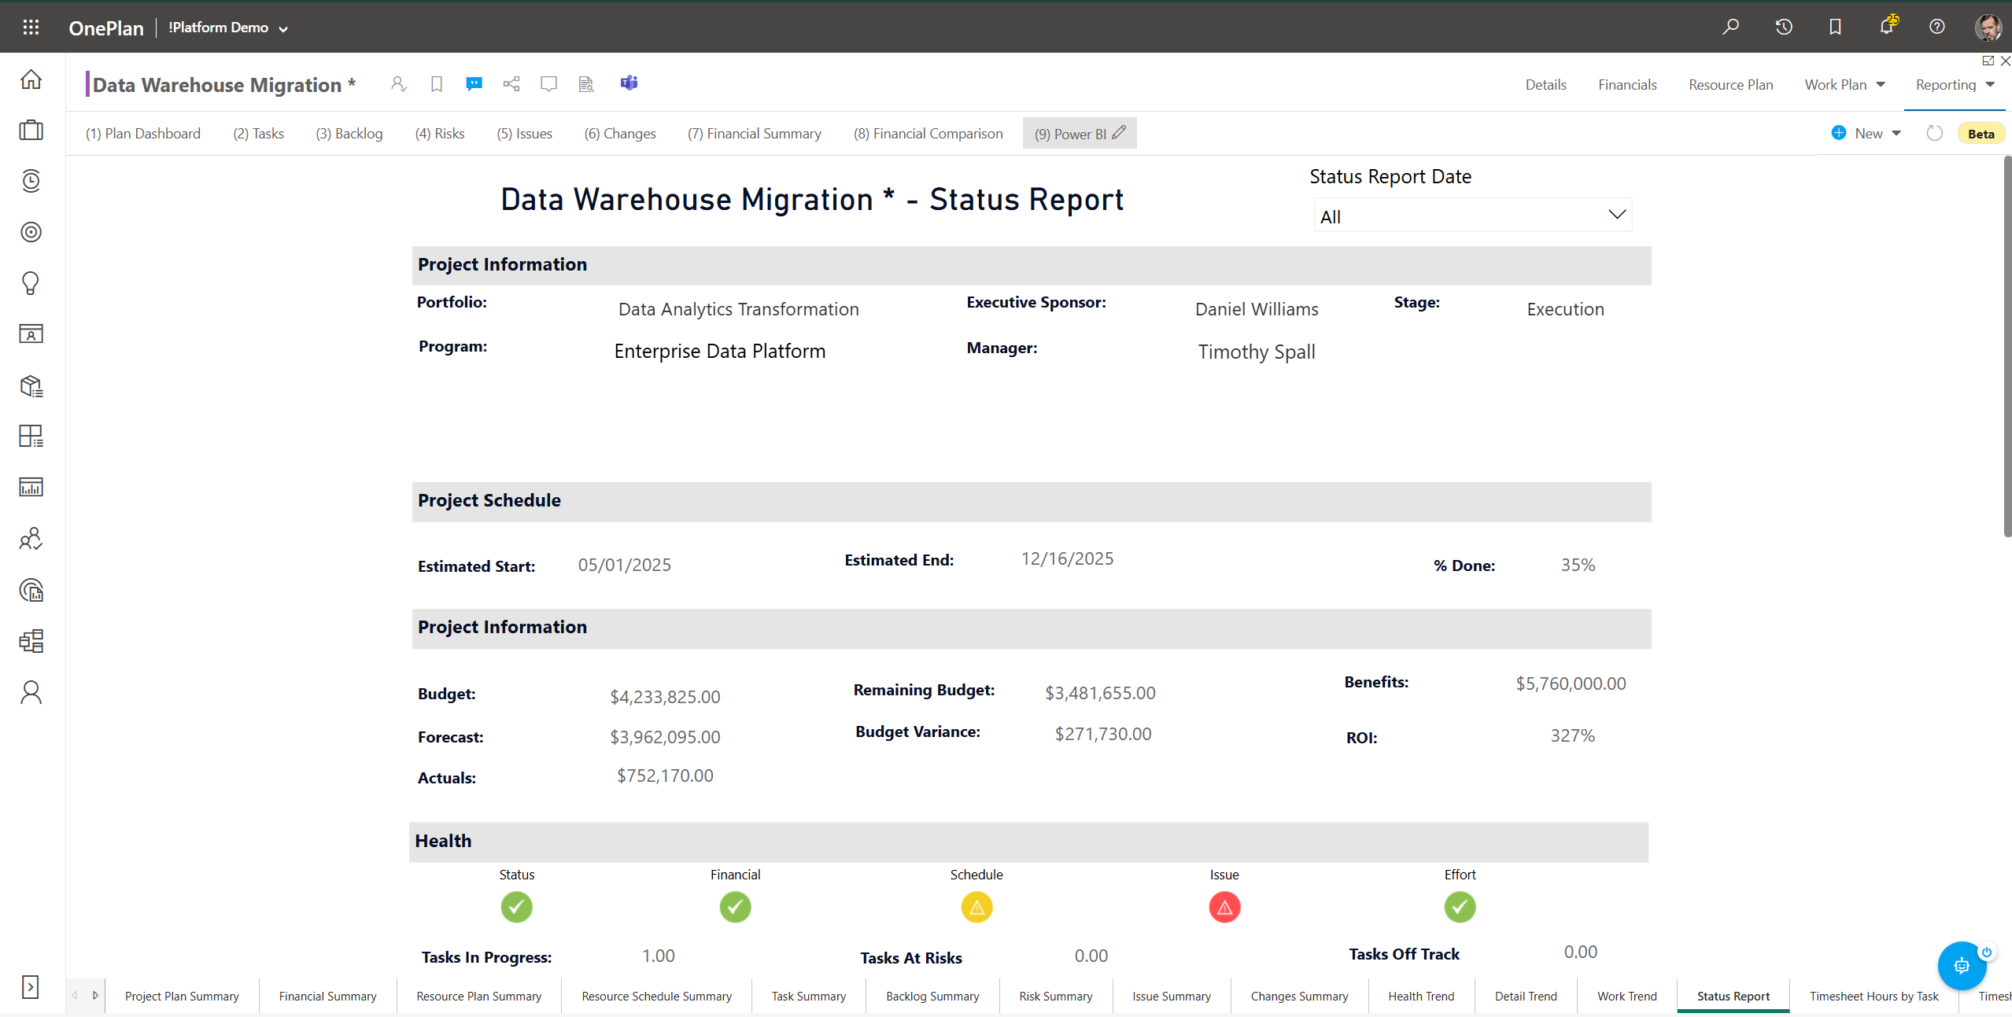
Task: Open the people approval sidebar icon
Action: coord(31,539)
